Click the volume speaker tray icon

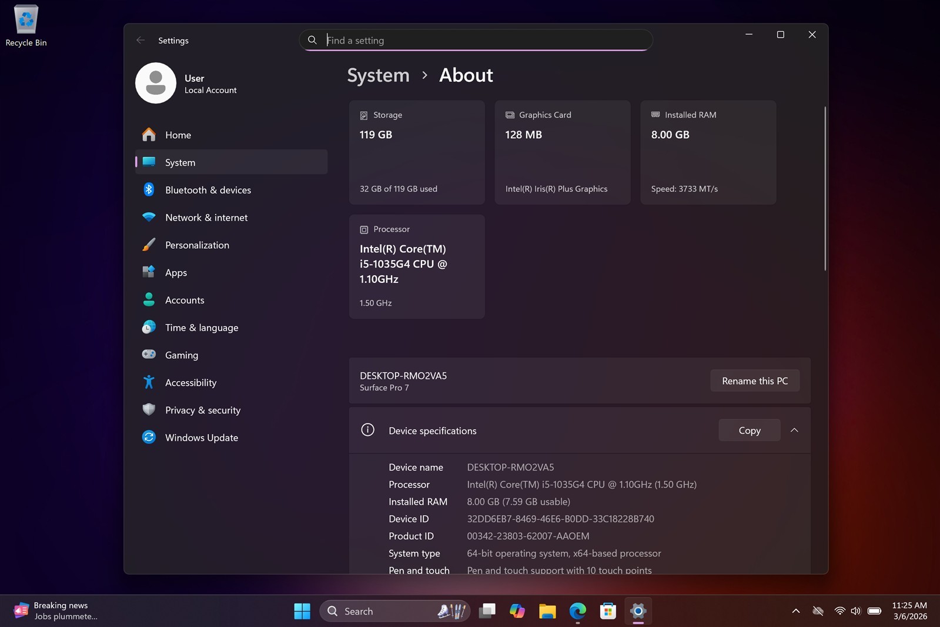[856, 611]
